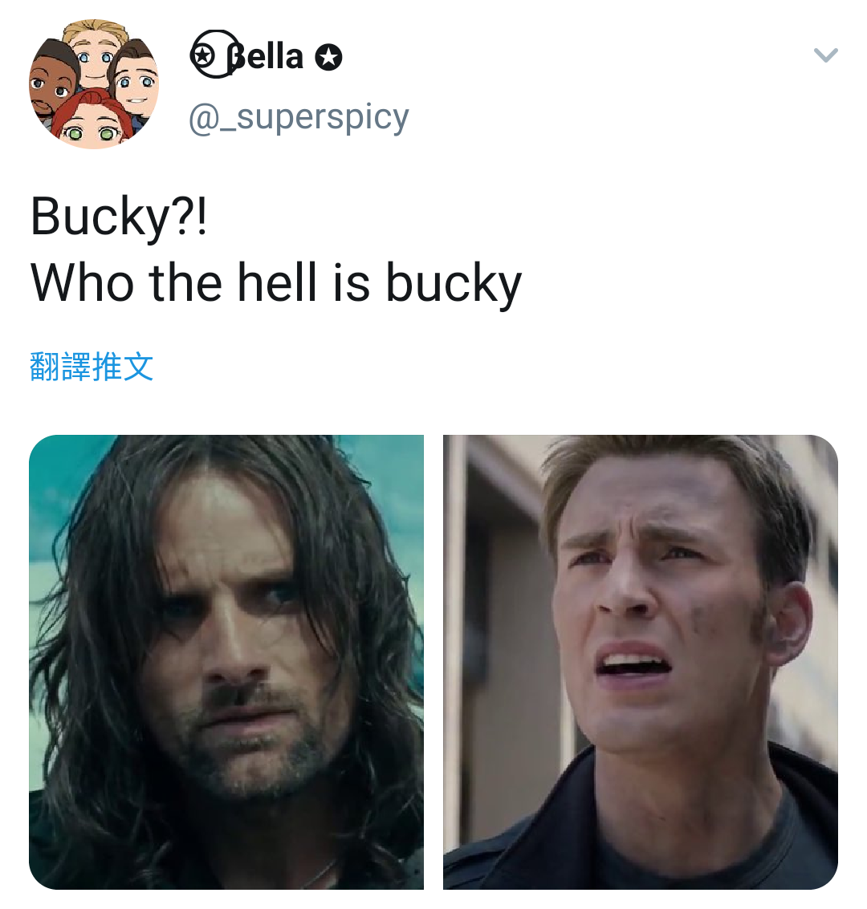
Task: Open the tweet options chevron menu
Action: [825, 55]
